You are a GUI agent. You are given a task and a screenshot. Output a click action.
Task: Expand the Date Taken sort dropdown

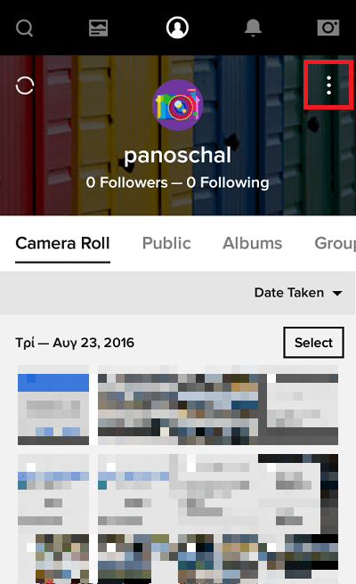click(x=298, y=293)
